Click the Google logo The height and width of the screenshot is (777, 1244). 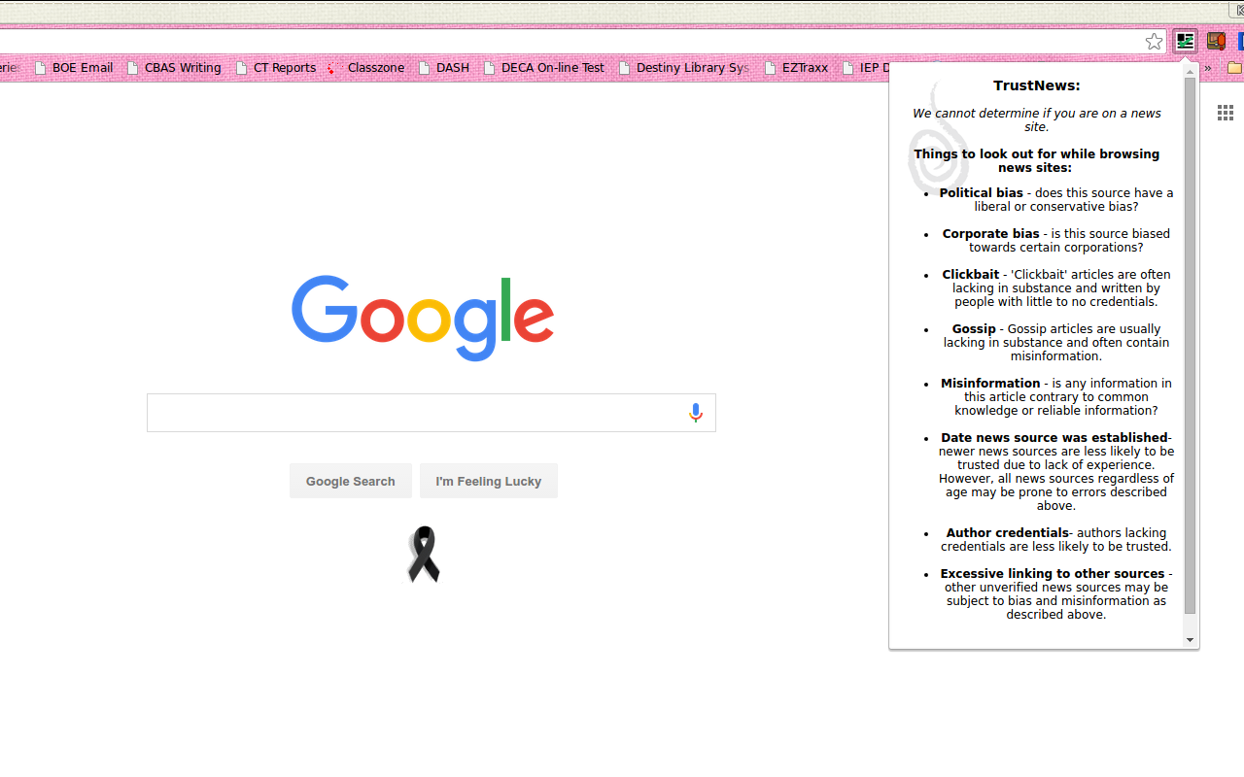click(x=423, y=319)
